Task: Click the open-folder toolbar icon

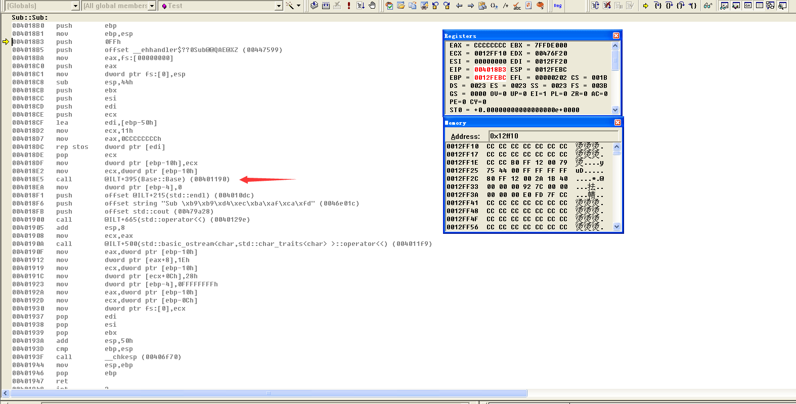Action: [401, 6]
